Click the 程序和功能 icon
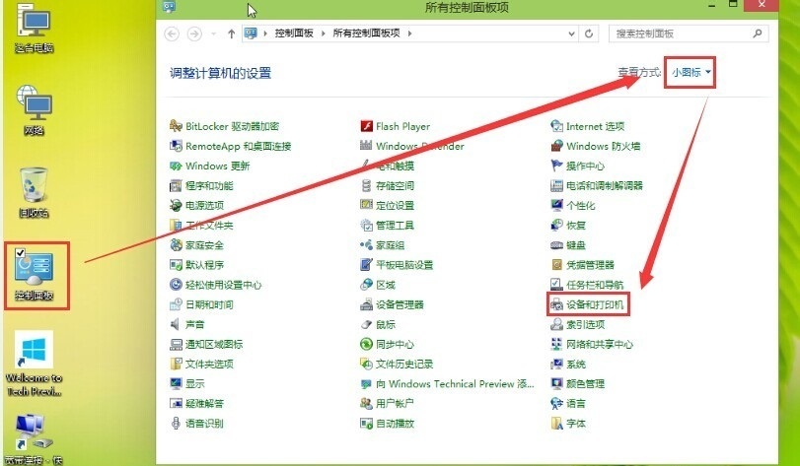Viewport: 800px width, 466px height. pyautogui.click(x=176, y=185)
